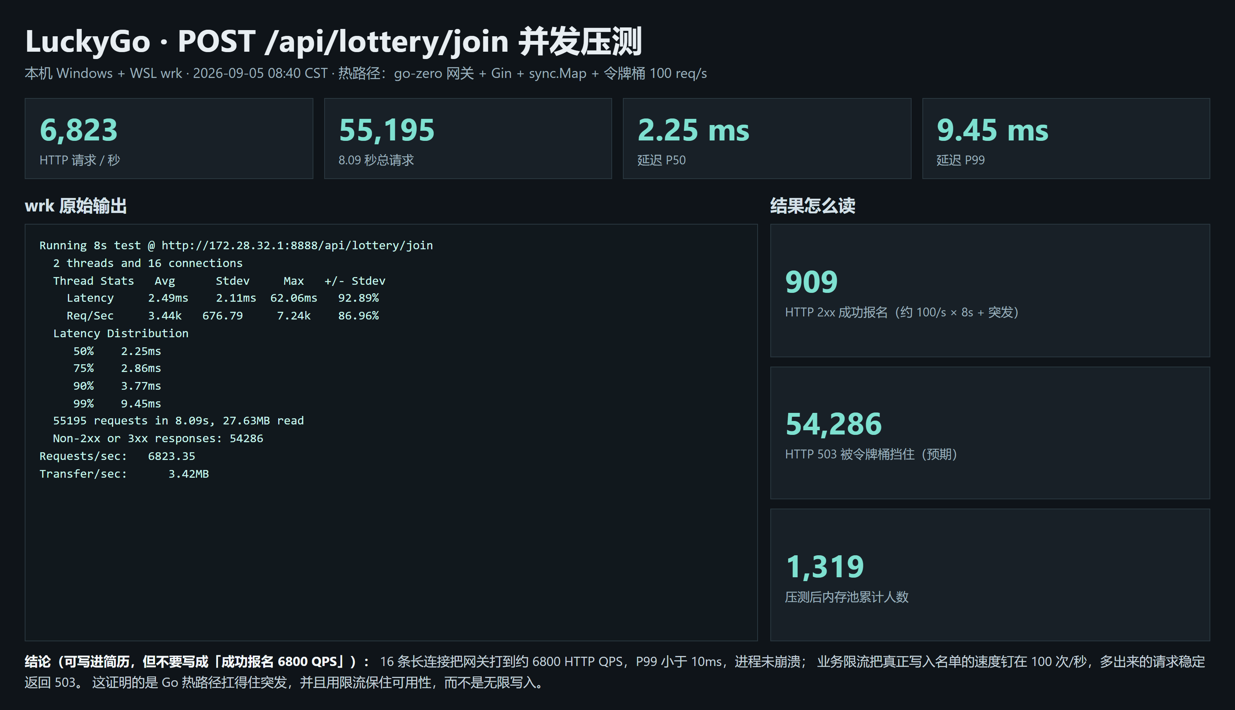Click the 55,195 total requests value
1235x710 pixels.
point(387,130)
